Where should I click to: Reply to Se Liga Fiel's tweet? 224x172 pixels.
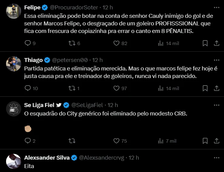coord(28,141)
